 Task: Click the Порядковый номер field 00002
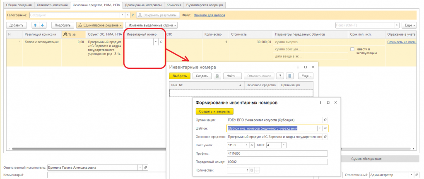277,162
